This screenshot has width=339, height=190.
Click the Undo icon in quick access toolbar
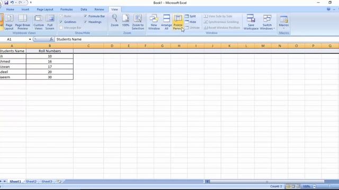click(x=12, y=3)
